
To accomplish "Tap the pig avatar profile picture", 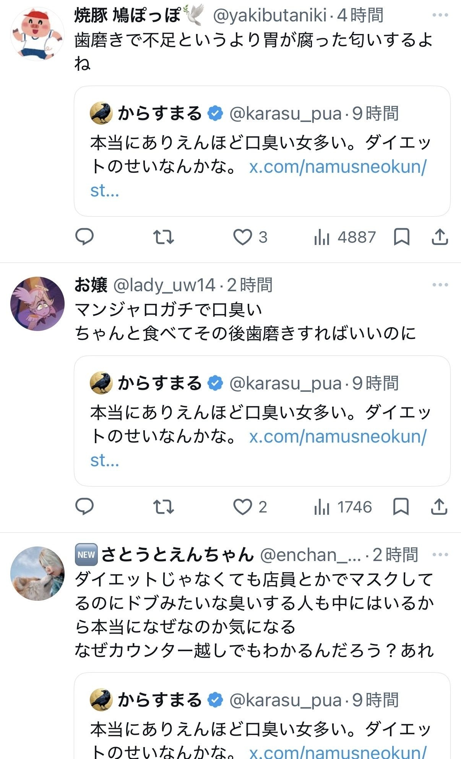I will tap(37, 34).
